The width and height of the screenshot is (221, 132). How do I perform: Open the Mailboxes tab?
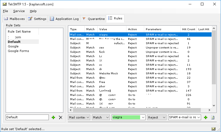(x=14, y=19)
